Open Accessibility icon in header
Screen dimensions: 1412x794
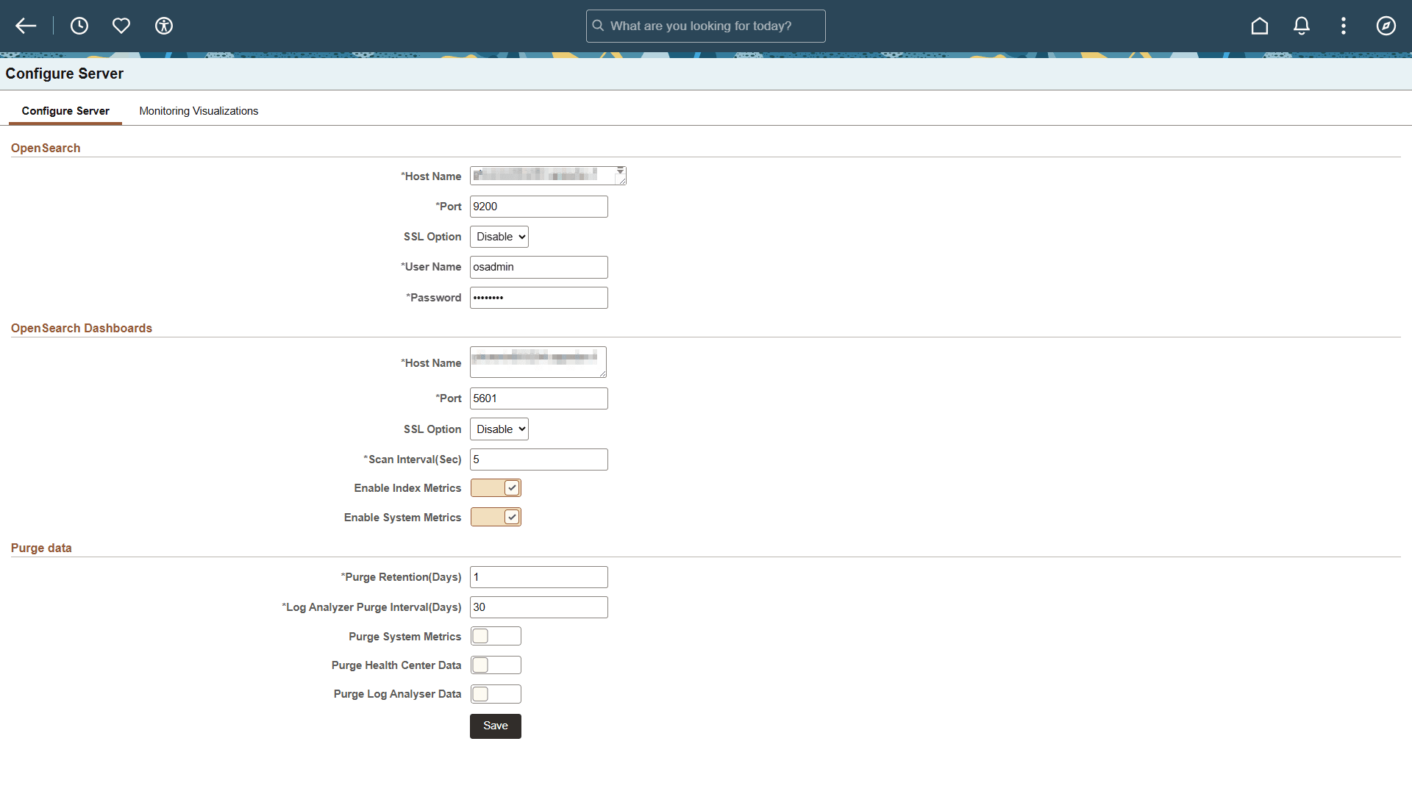click(164, 26)
